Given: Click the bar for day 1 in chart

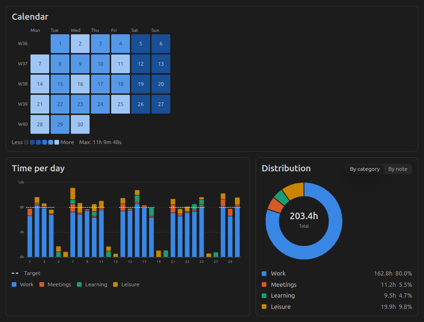Looking at the screenshot, I should click(x=30, y=233).
